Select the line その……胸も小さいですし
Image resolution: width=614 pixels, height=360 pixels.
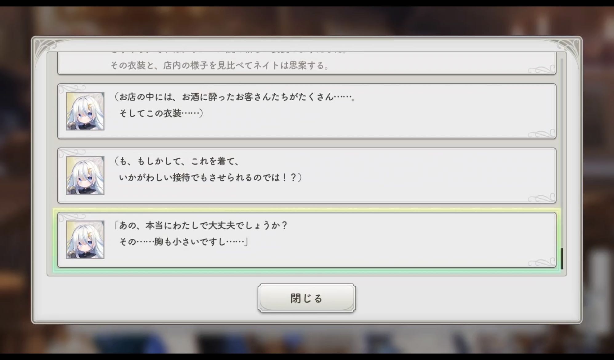183,242
